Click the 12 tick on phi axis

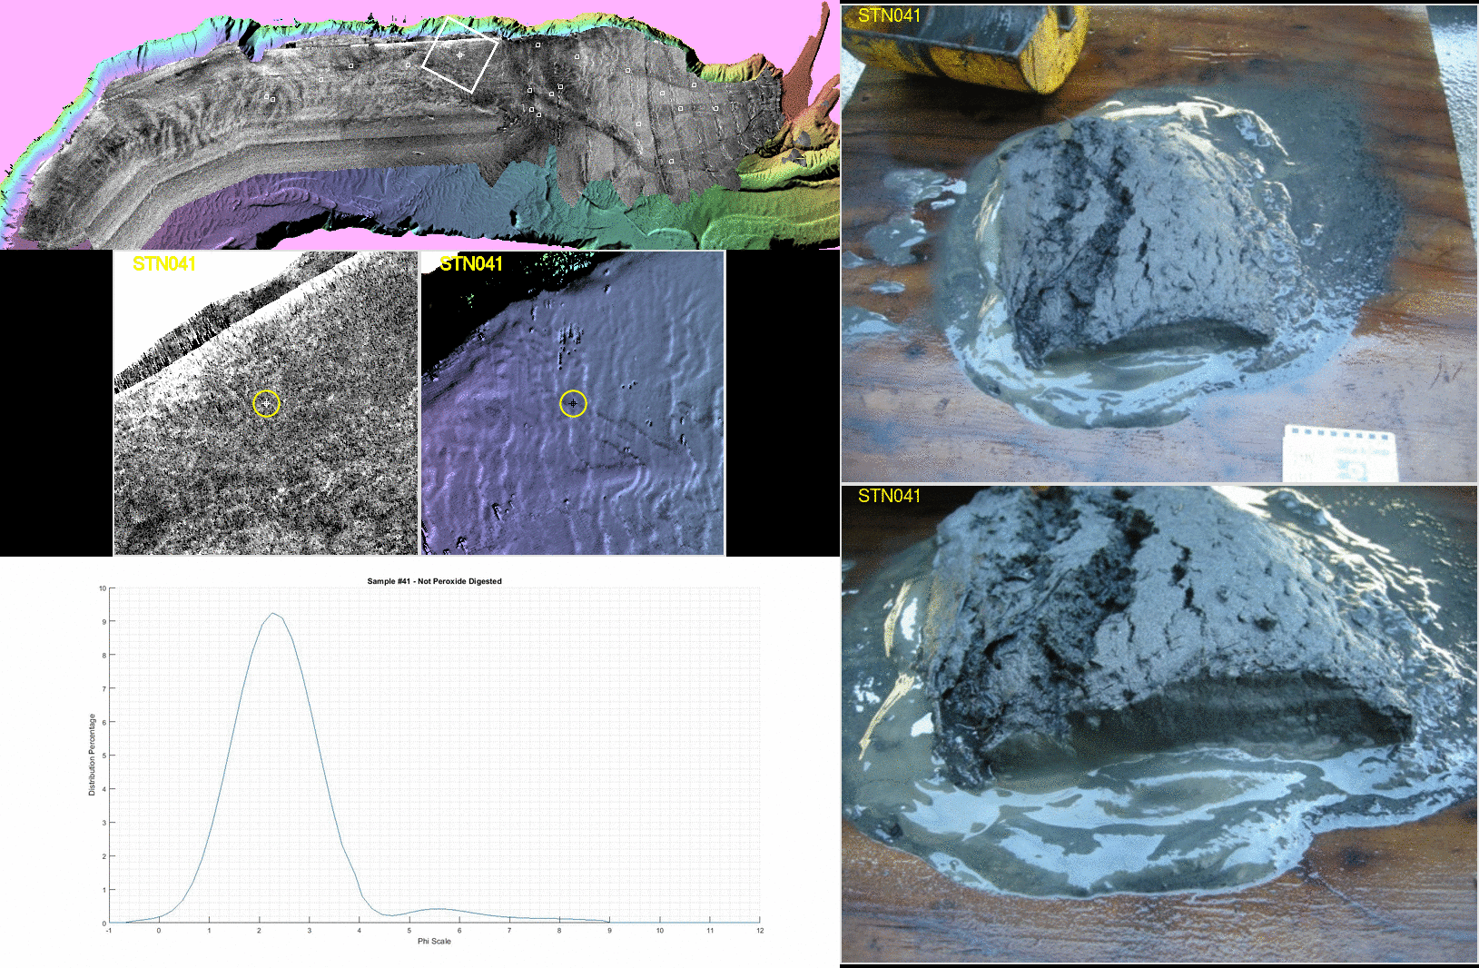760,931
